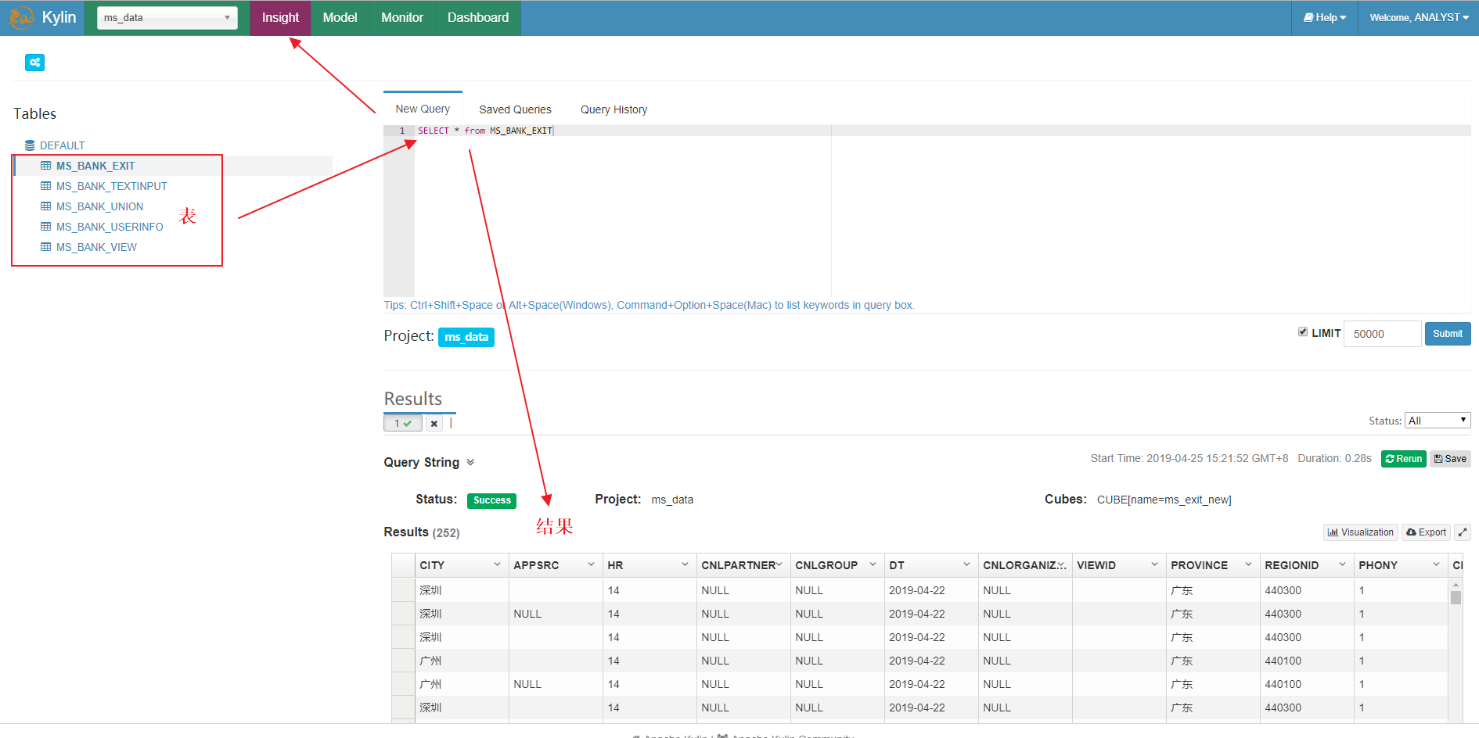
Task: Open the Dashboard tab
Action: (478, 18)
